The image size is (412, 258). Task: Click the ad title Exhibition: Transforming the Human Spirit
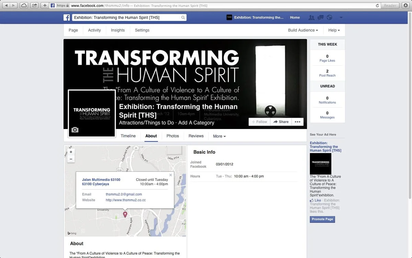(325, 147)
